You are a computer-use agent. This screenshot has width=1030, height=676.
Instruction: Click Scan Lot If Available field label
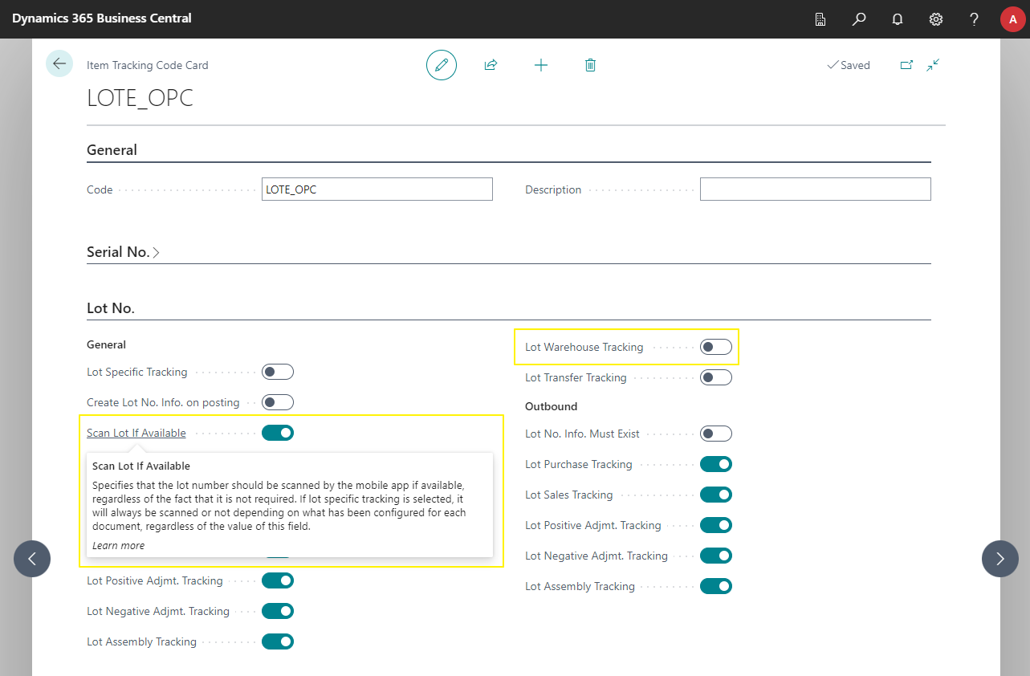coord(136,433)
